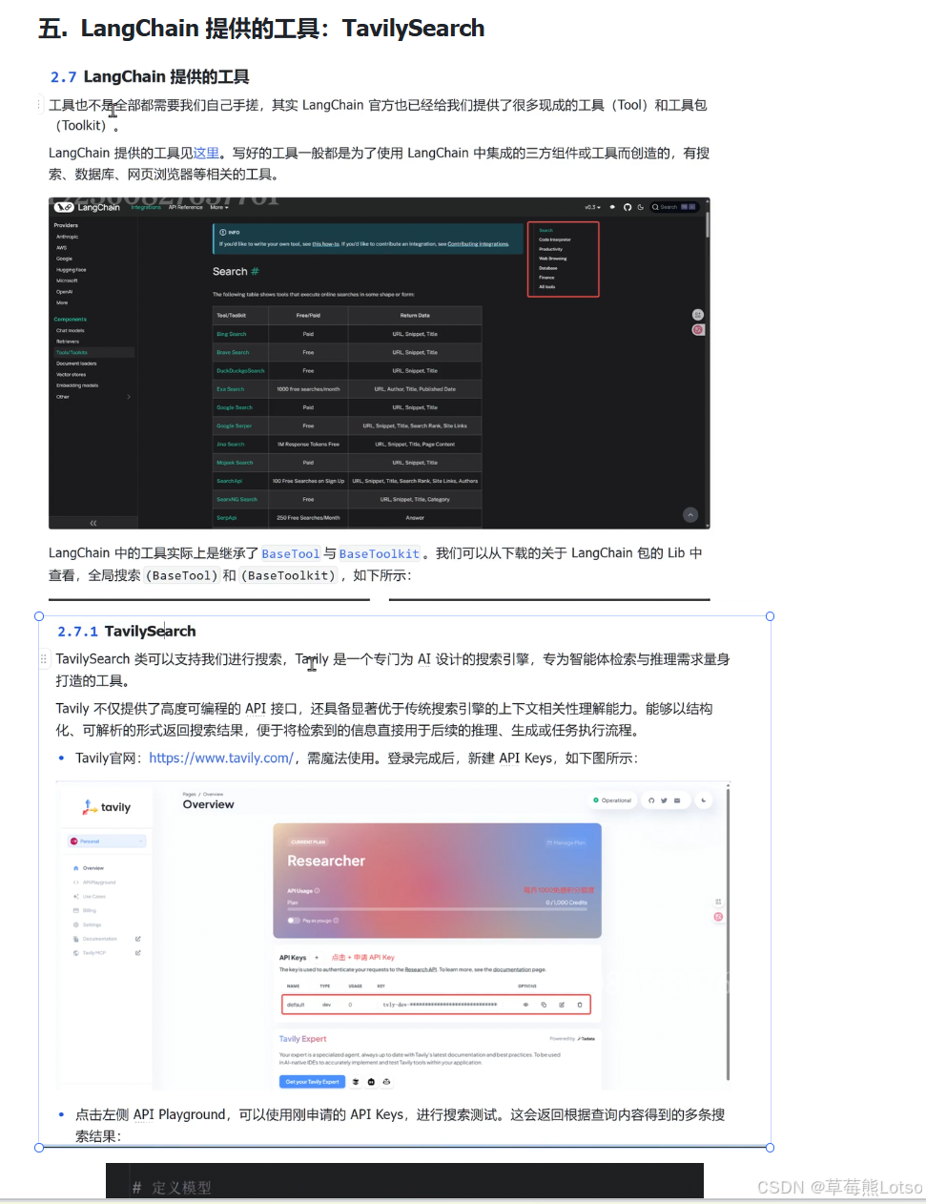Click the bottom-right selection handle of TavilySearch block
Screen dimensions: 926x1204
[x=770, y=1148]
